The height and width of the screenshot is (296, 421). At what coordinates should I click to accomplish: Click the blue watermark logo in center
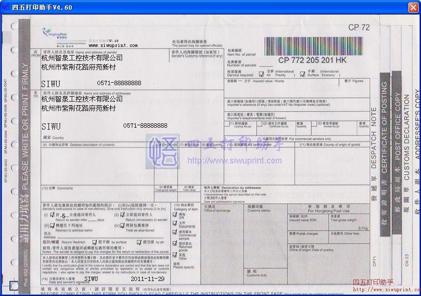click(163, 151)
